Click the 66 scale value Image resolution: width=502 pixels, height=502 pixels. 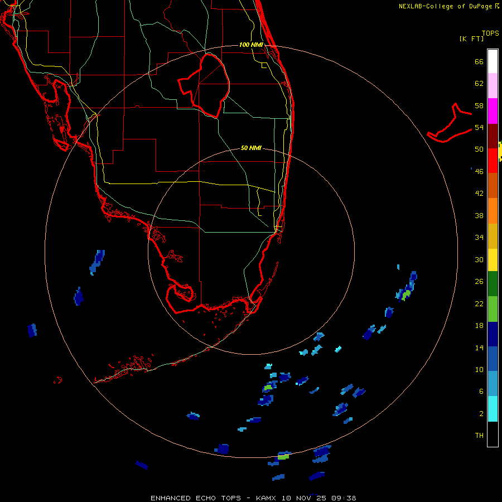coord(479,61)
